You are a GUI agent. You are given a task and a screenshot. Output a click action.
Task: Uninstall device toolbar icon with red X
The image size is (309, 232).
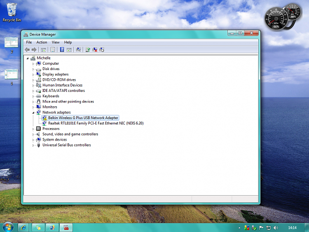(95, 50)
